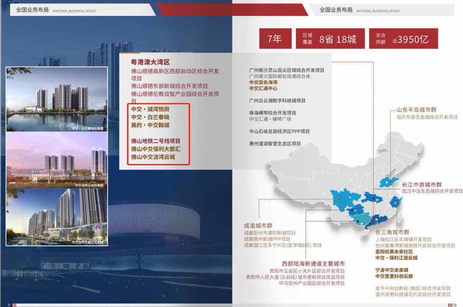463x307 pixels.
Task: Select the item '中交·白兰春晓' in list
Action: 150,117
